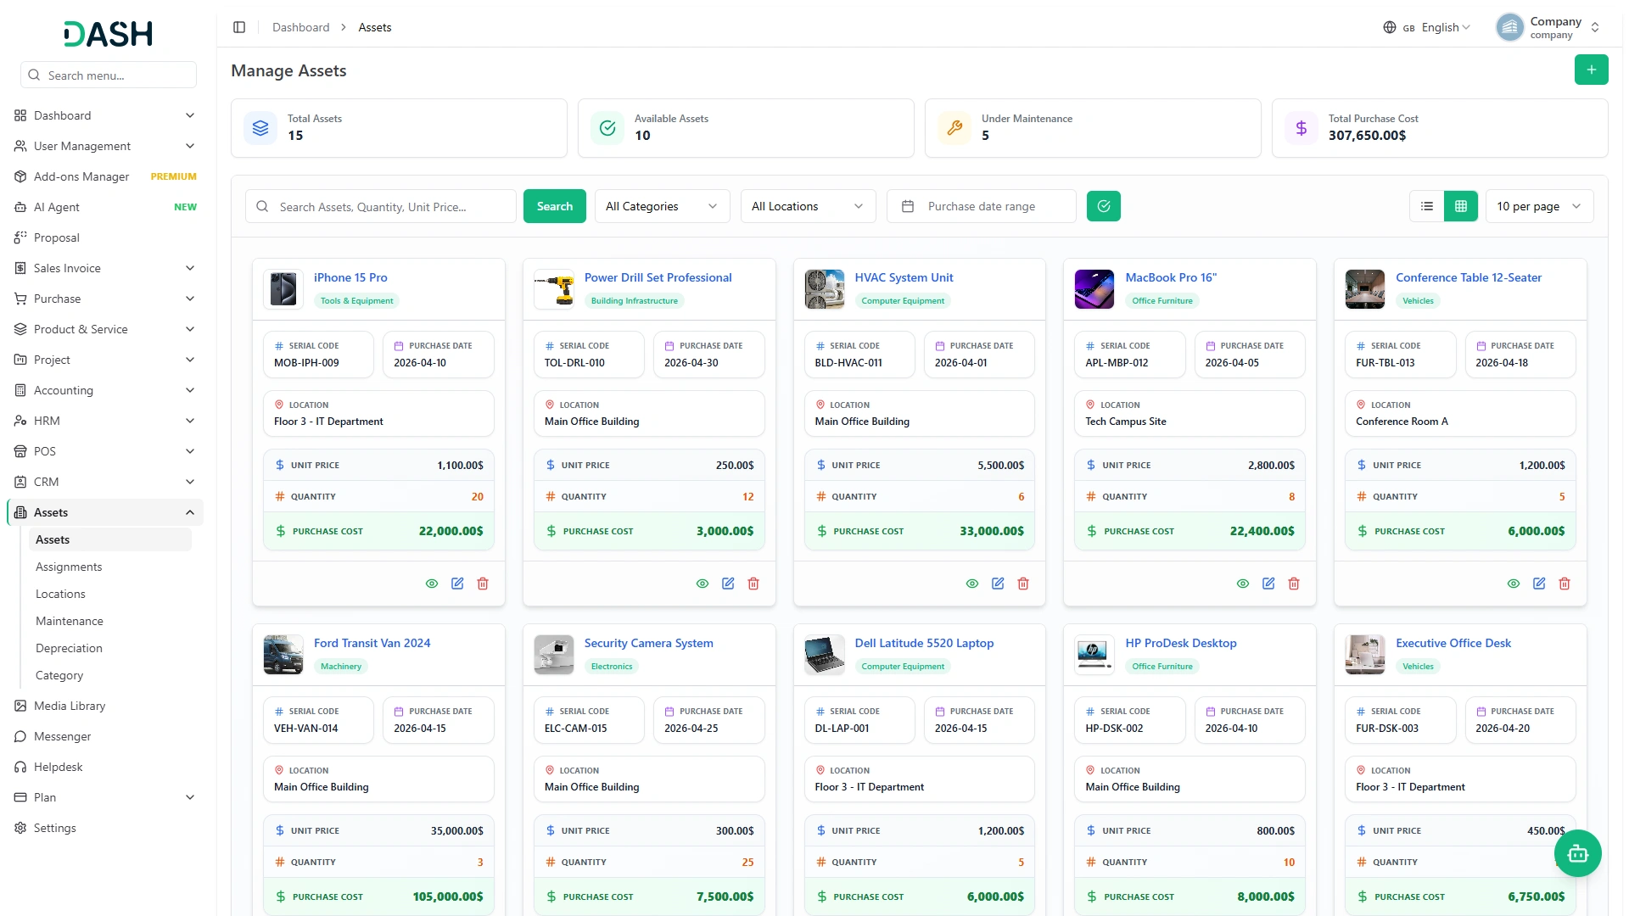The image size is (1629, 916).
Task: Delete the MacBook Pro 16" asset
Action: [x=1294, y=584]
